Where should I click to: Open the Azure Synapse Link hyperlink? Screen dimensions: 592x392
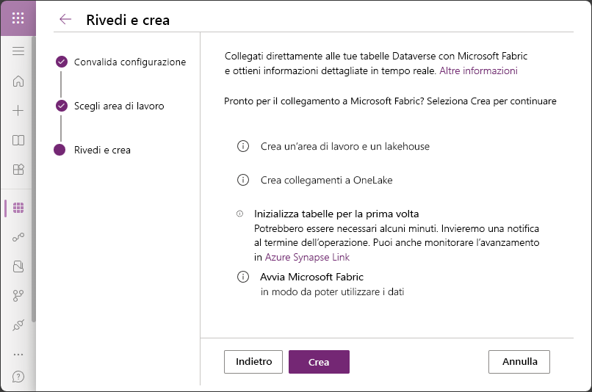[x=307, y=258]
